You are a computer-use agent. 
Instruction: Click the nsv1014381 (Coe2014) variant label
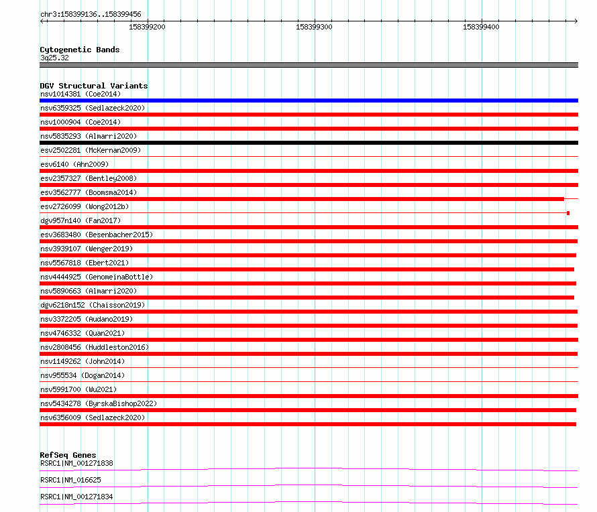click(80, 94)
